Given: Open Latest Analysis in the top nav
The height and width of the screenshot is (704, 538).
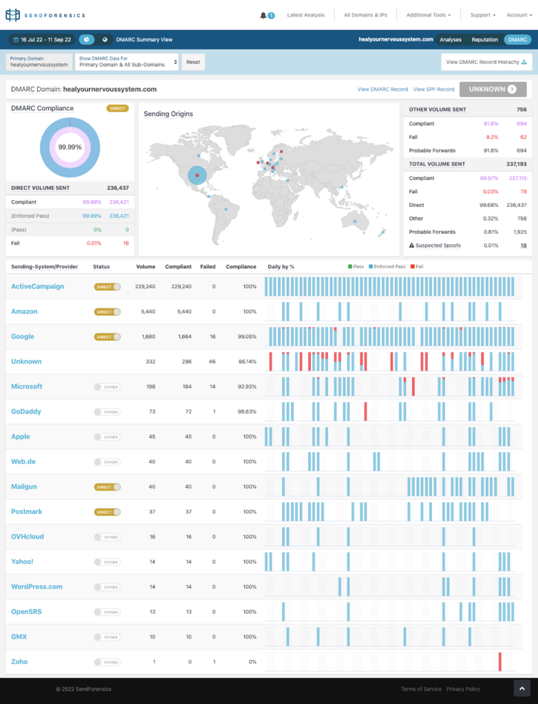Looking at the screenshot, I should (x=305, y=15).
